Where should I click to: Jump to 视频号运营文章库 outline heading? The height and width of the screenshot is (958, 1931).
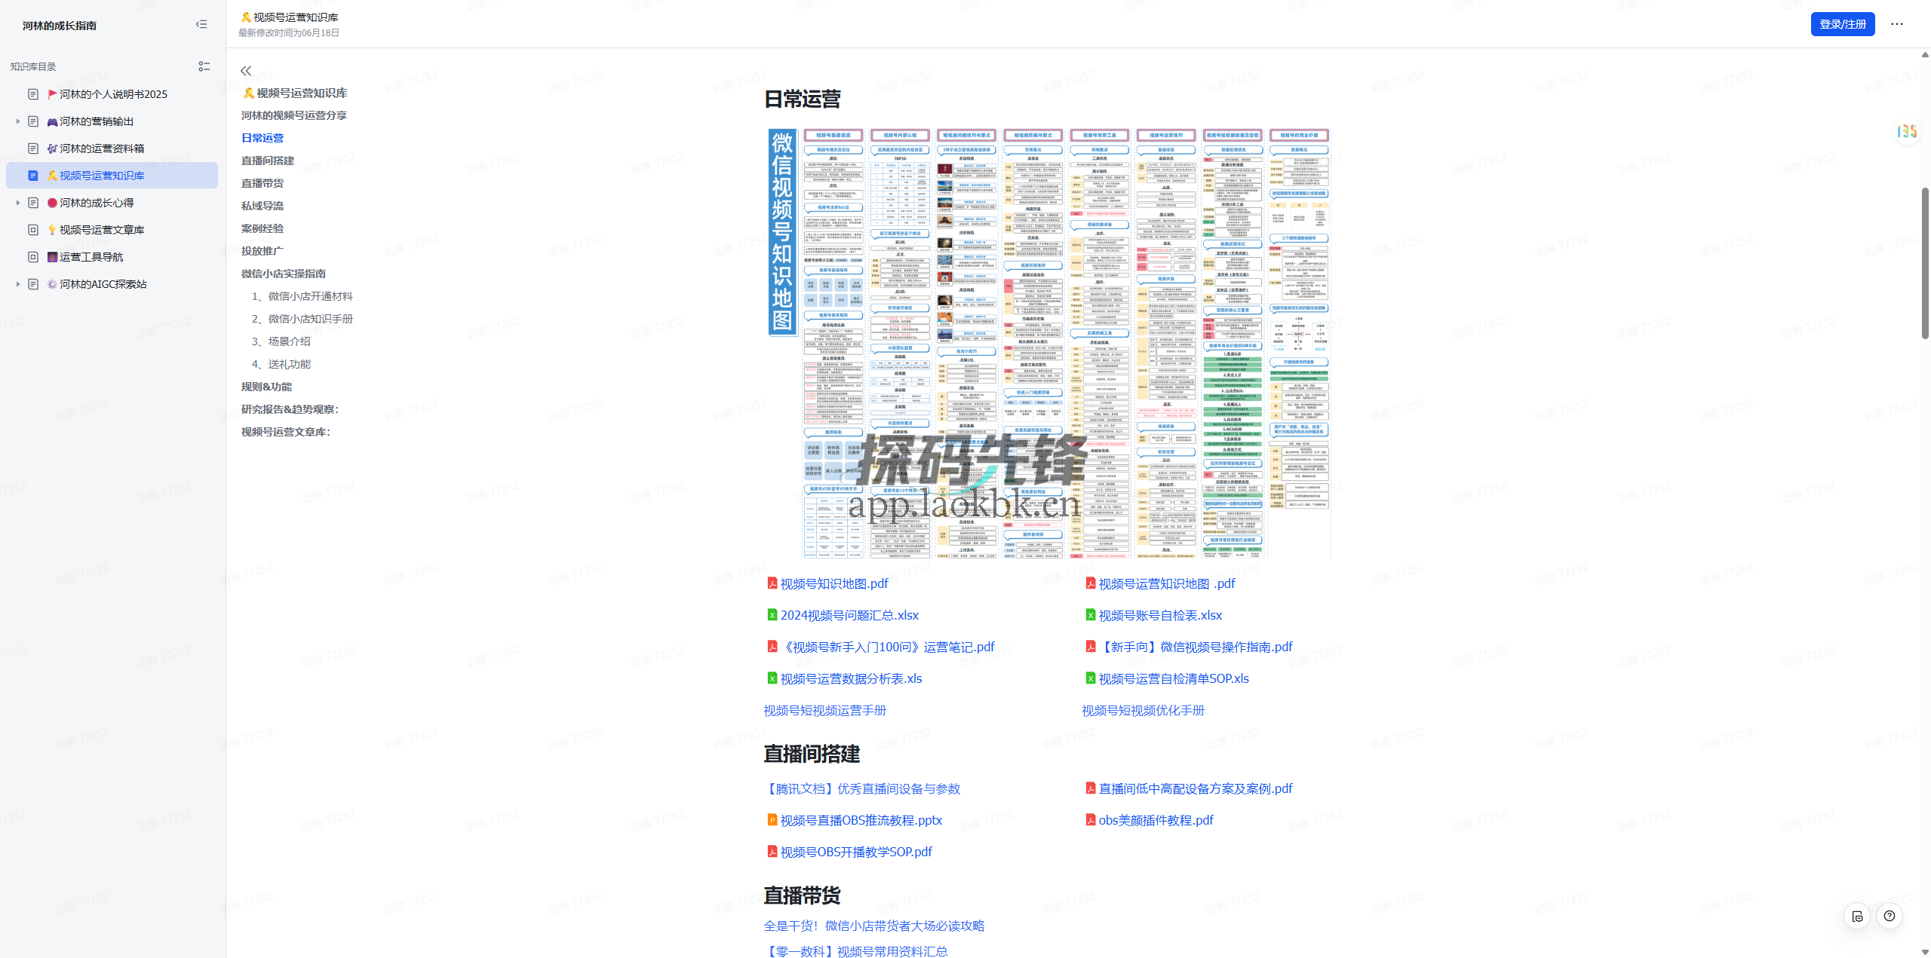click(286, 432)
